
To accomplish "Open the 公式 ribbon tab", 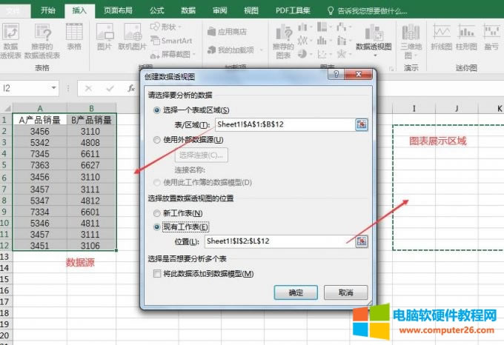I will (x=157, y=10).
